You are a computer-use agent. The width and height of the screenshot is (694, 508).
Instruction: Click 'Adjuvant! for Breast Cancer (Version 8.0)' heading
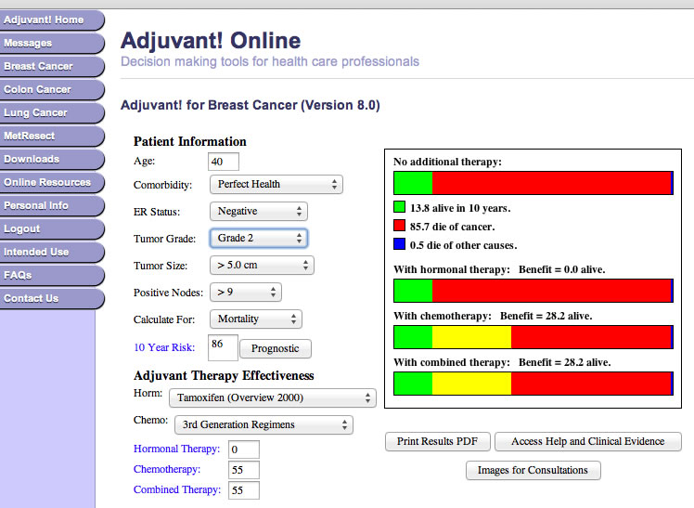coord(251,106)
